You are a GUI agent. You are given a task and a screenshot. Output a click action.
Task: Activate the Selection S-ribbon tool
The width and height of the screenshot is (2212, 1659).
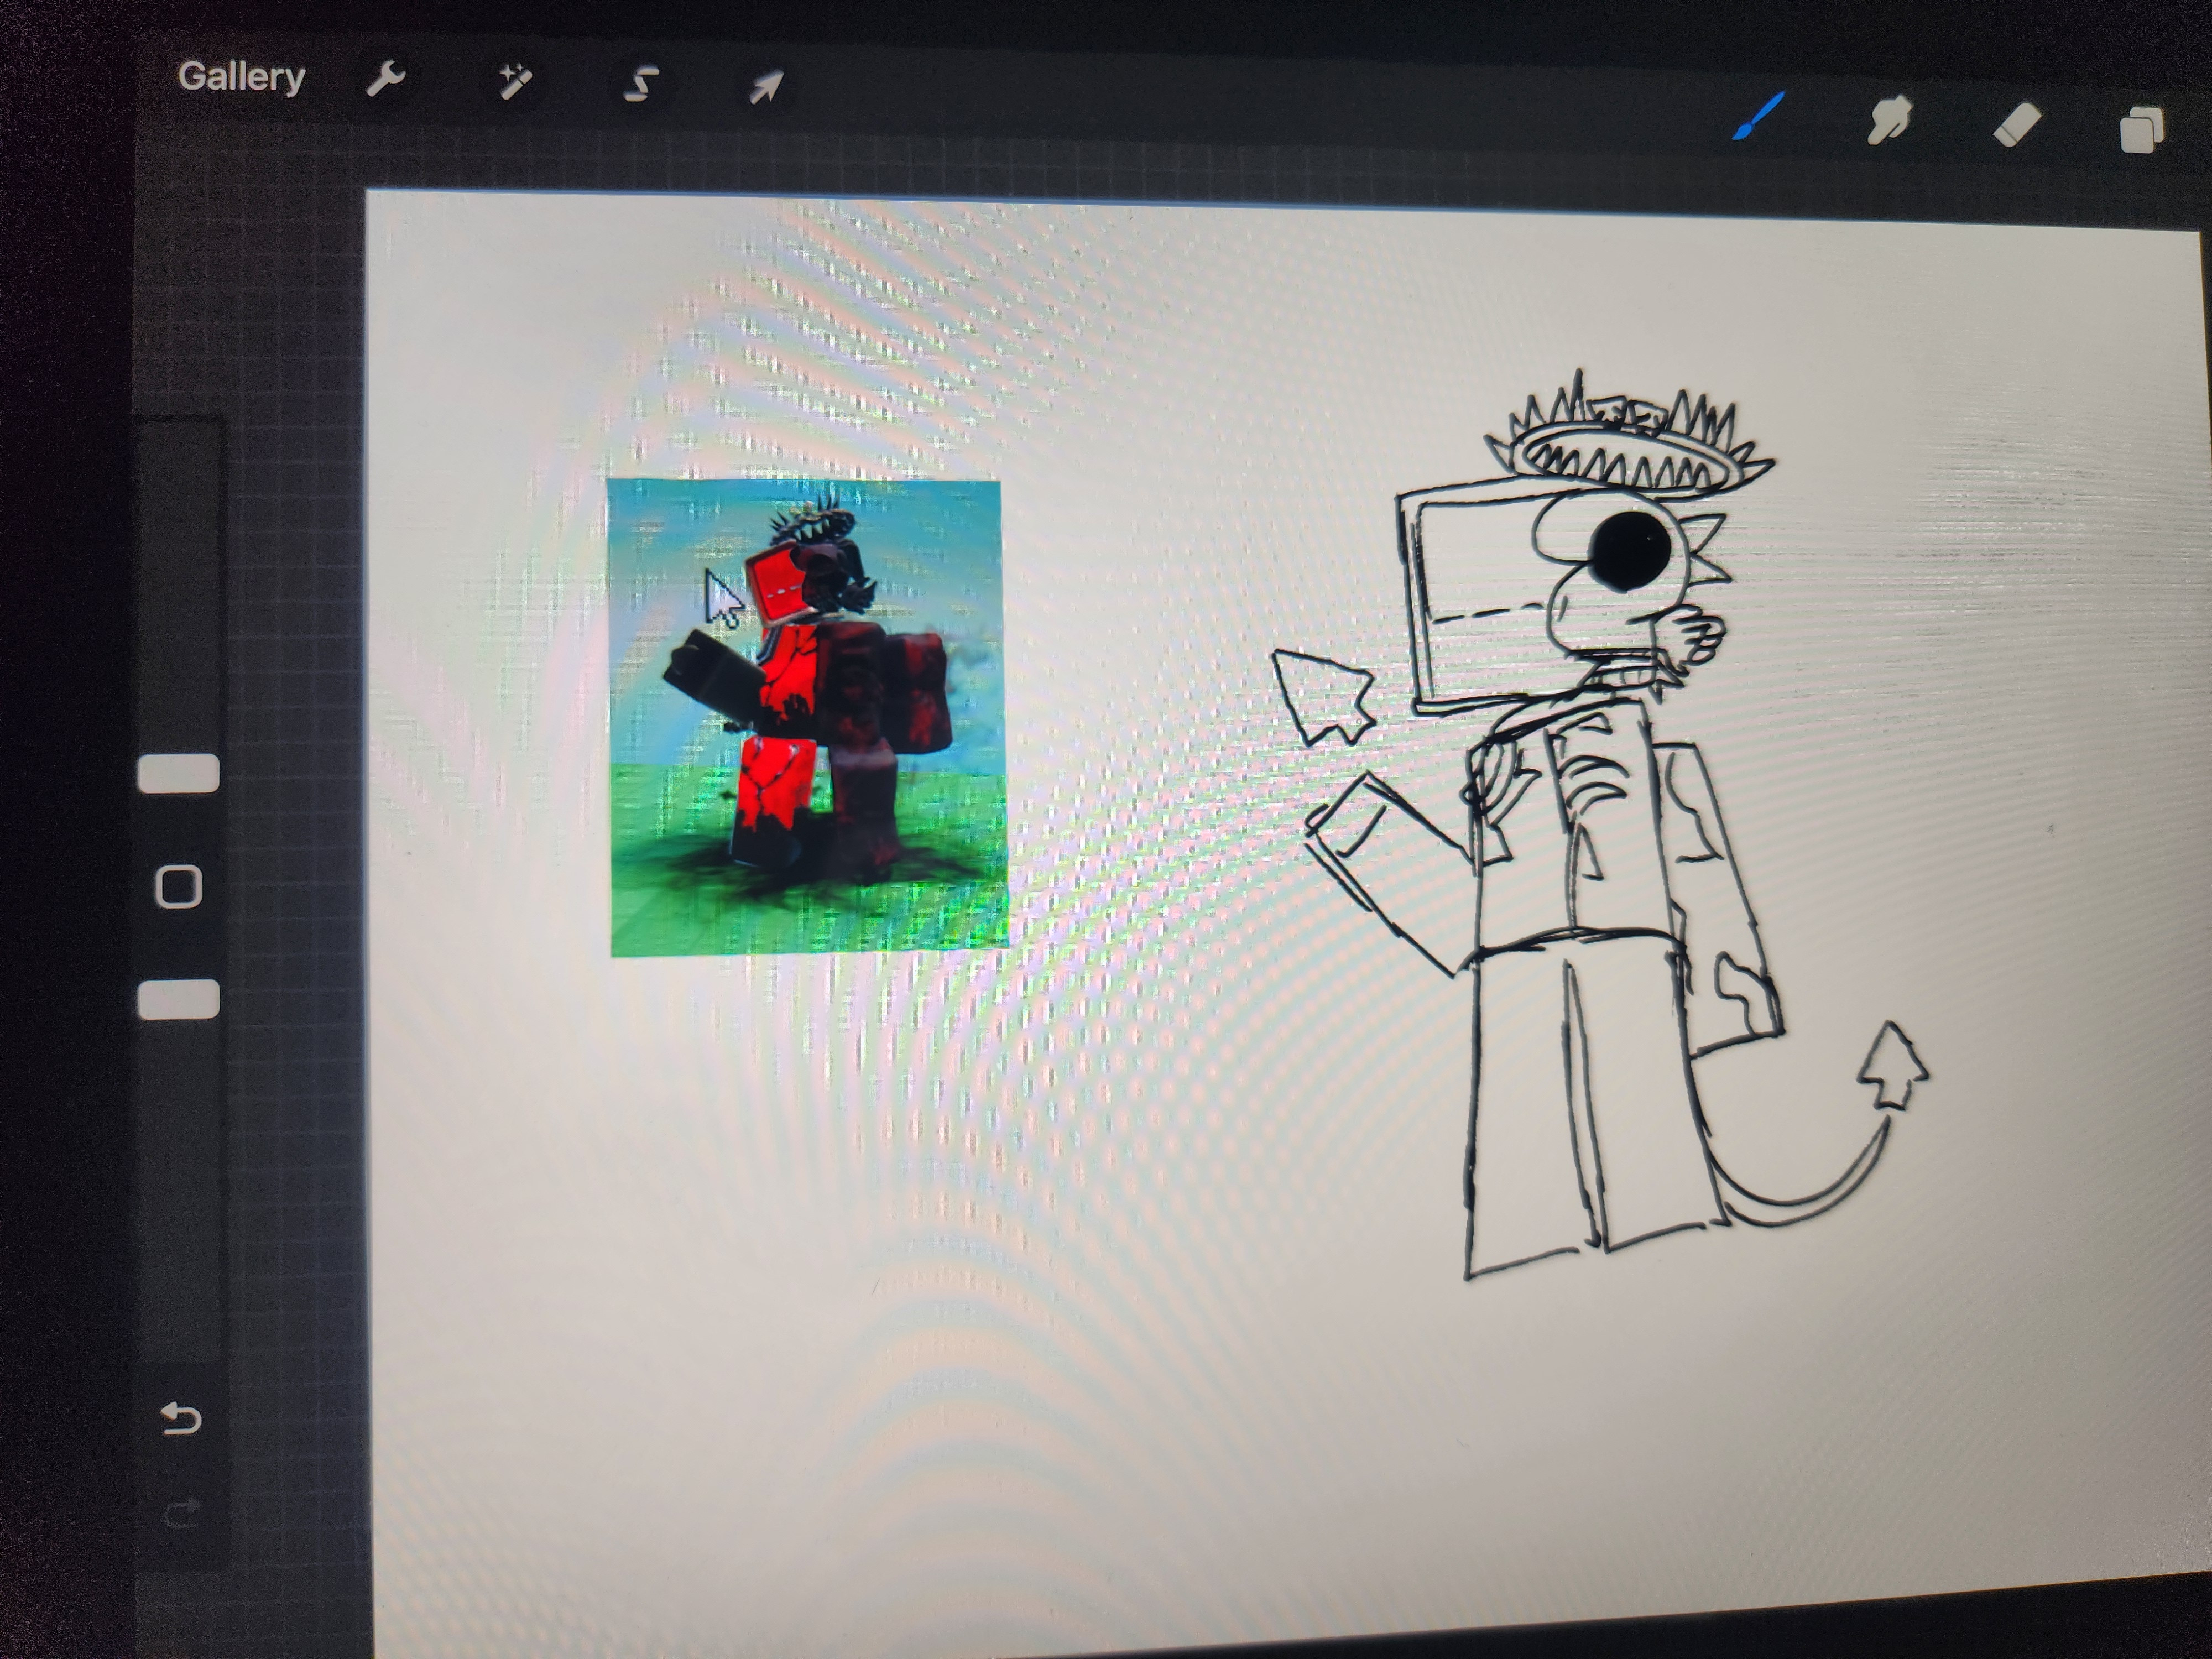point(641,85)
